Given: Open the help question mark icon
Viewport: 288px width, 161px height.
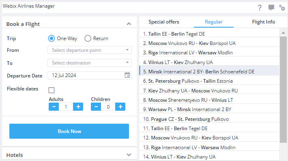Looking at the screenshot, I should coord(260,8).
